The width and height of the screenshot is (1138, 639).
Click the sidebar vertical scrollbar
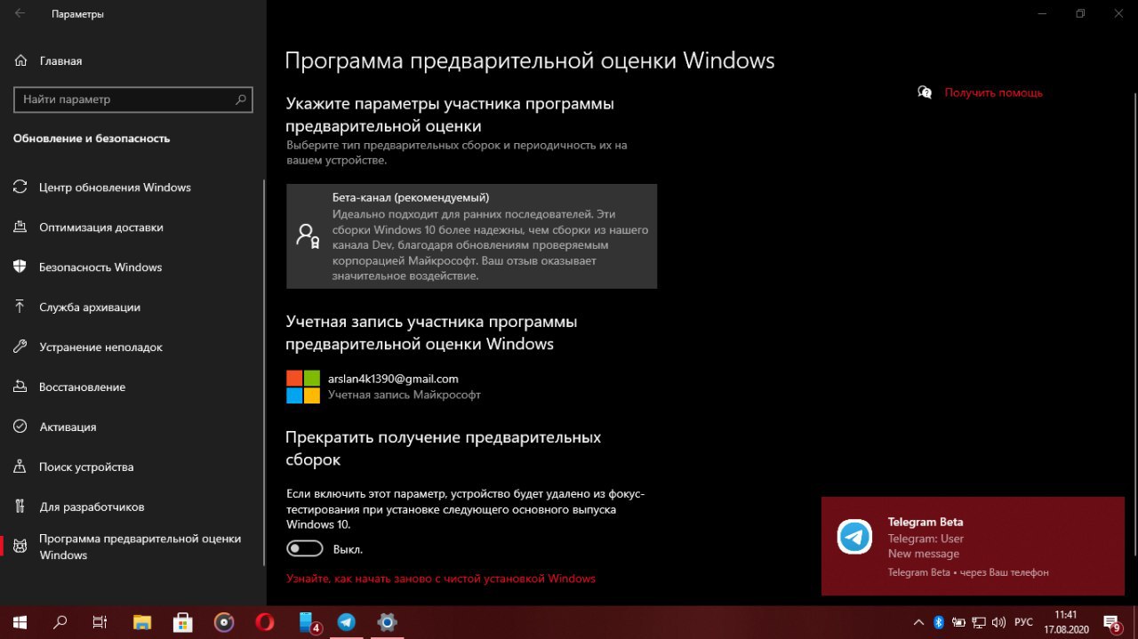pos(264,373)
